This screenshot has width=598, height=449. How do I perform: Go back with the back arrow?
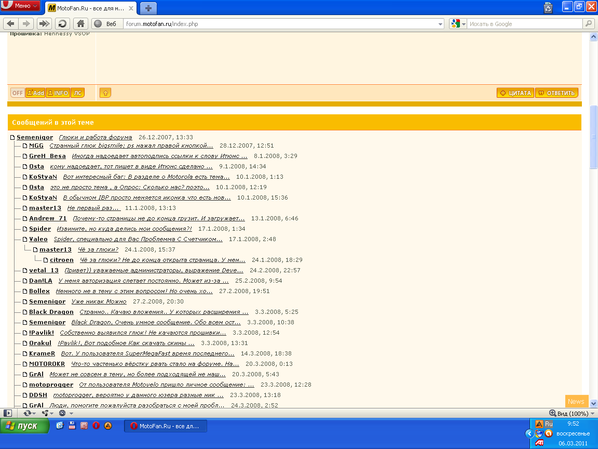point(11,24)
